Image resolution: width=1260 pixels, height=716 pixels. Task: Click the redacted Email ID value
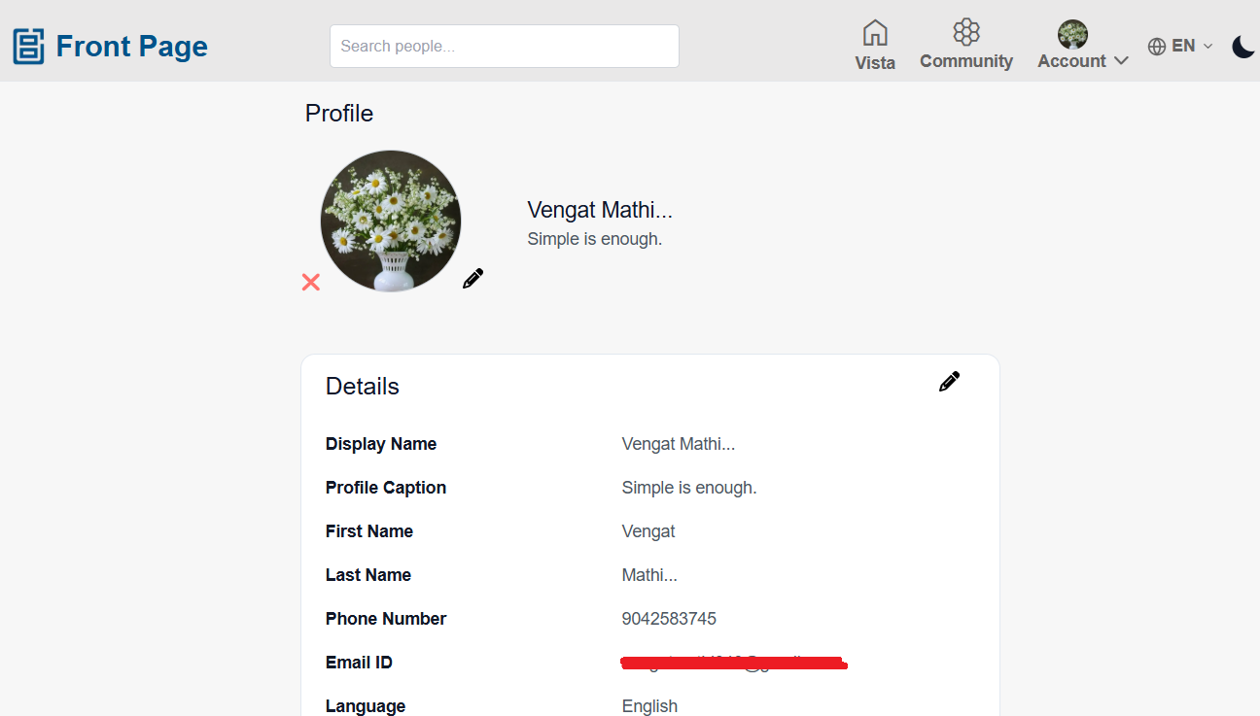(733, 663)
